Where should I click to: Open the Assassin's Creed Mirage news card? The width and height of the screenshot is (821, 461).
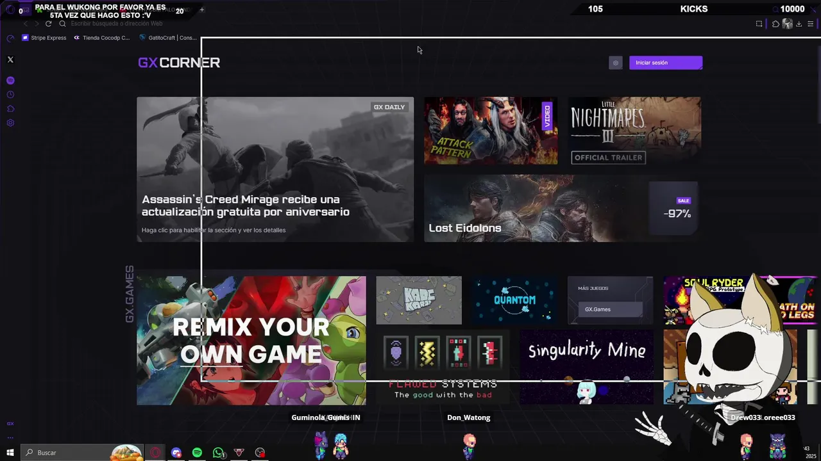[x=275, y=170]
